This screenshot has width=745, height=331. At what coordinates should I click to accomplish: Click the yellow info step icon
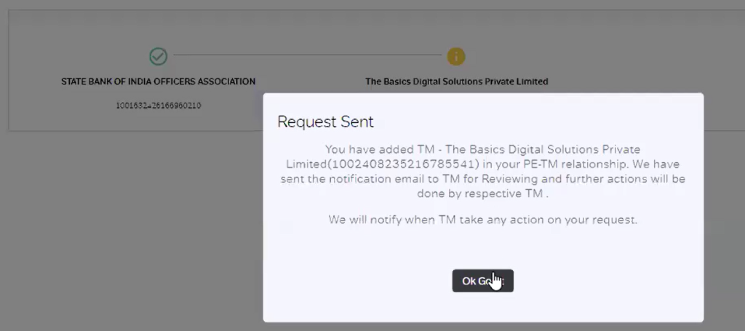pyautogui.click(x=455, y=57)
